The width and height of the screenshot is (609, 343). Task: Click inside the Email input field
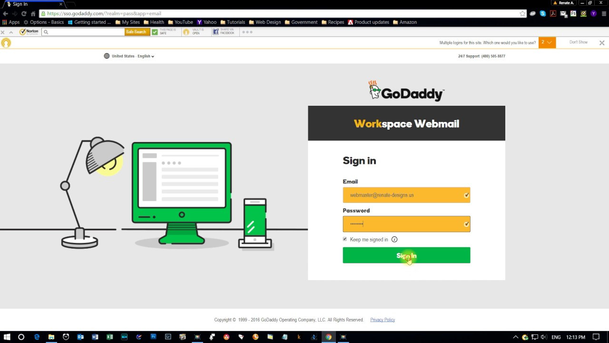click(406, 195)
